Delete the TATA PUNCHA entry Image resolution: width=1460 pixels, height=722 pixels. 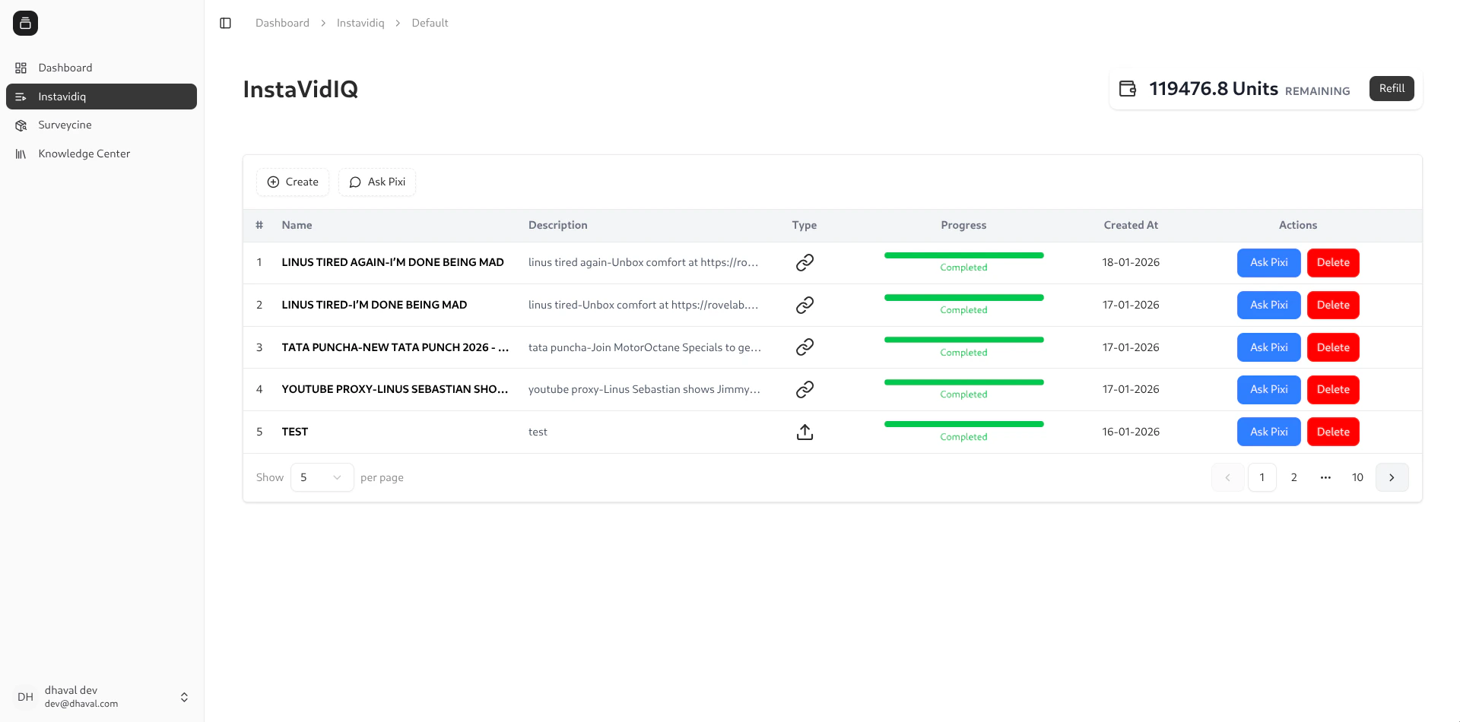[1332, 347]
